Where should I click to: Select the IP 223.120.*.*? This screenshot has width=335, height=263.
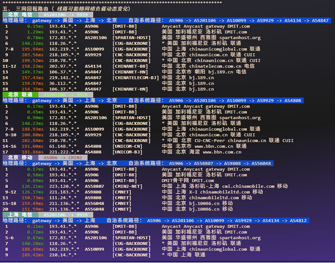tap(64, 187)
